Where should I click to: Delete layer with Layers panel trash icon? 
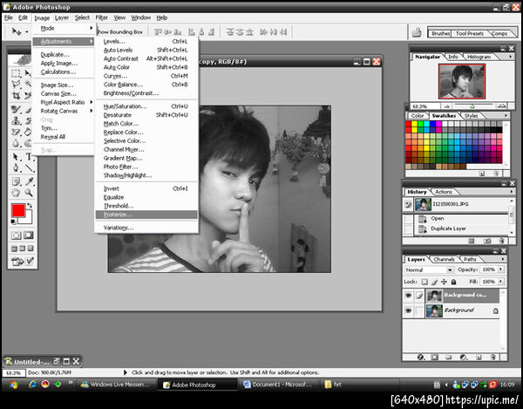point(493,357)
